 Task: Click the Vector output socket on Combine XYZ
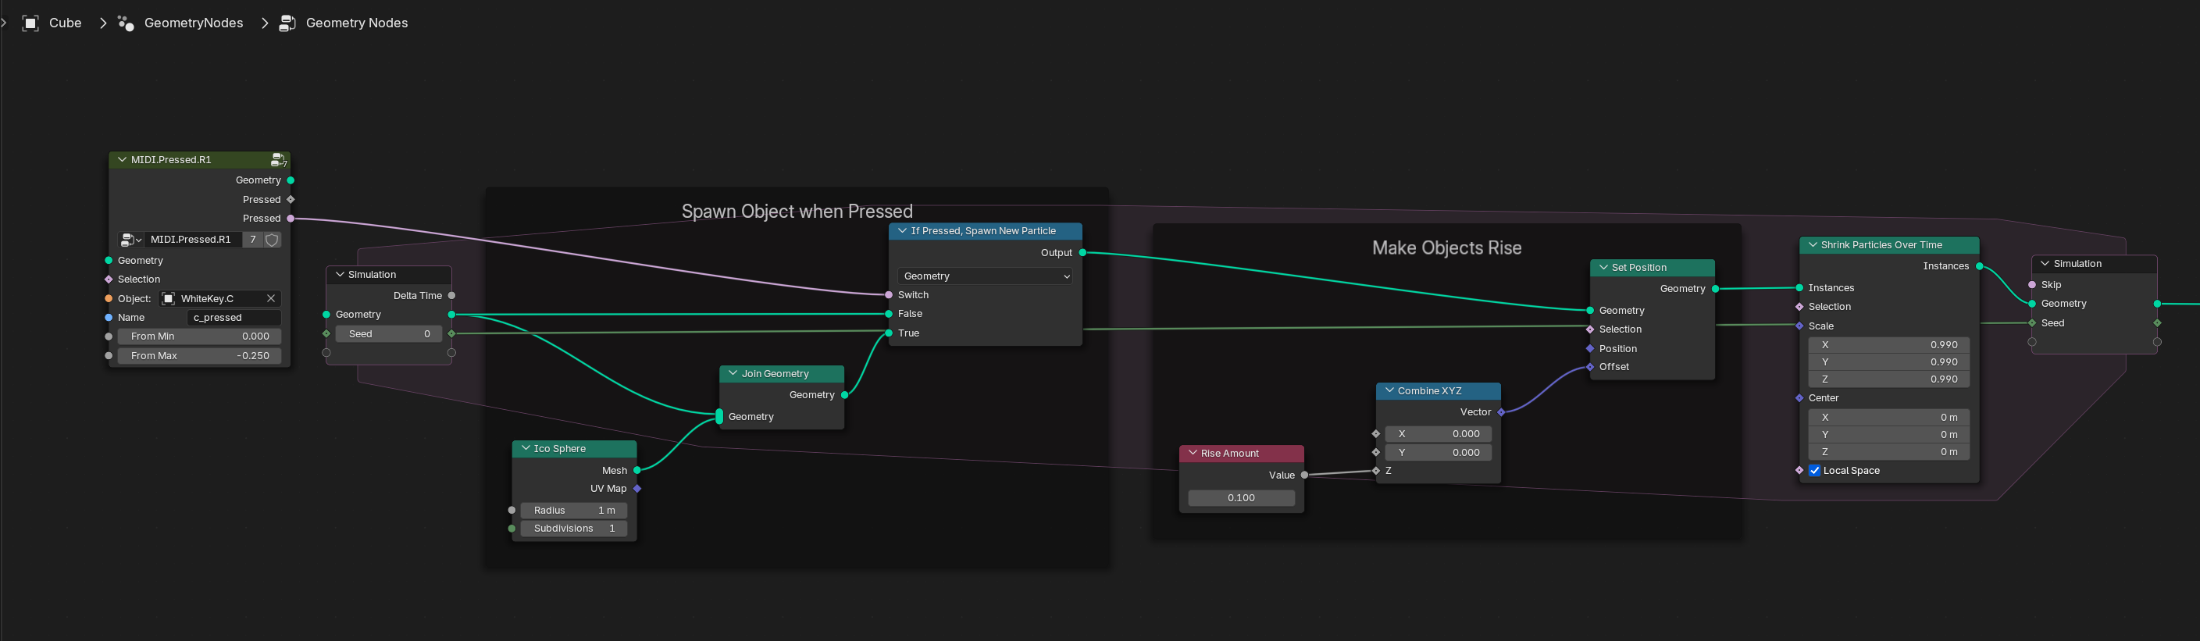click(1501, 413)
